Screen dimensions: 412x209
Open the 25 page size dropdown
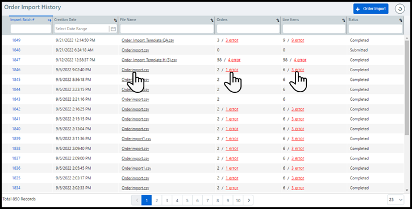pos(396,200)
